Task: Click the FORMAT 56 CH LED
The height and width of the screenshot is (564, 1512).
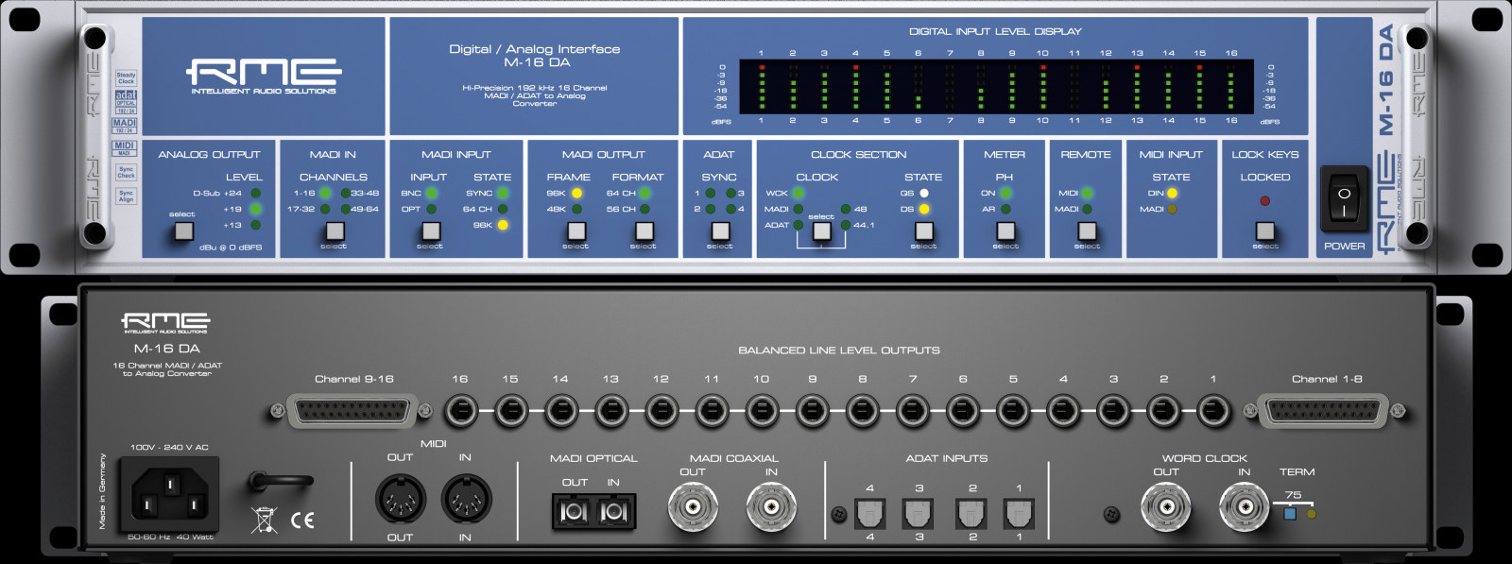Action: click(x=644, y=209)
